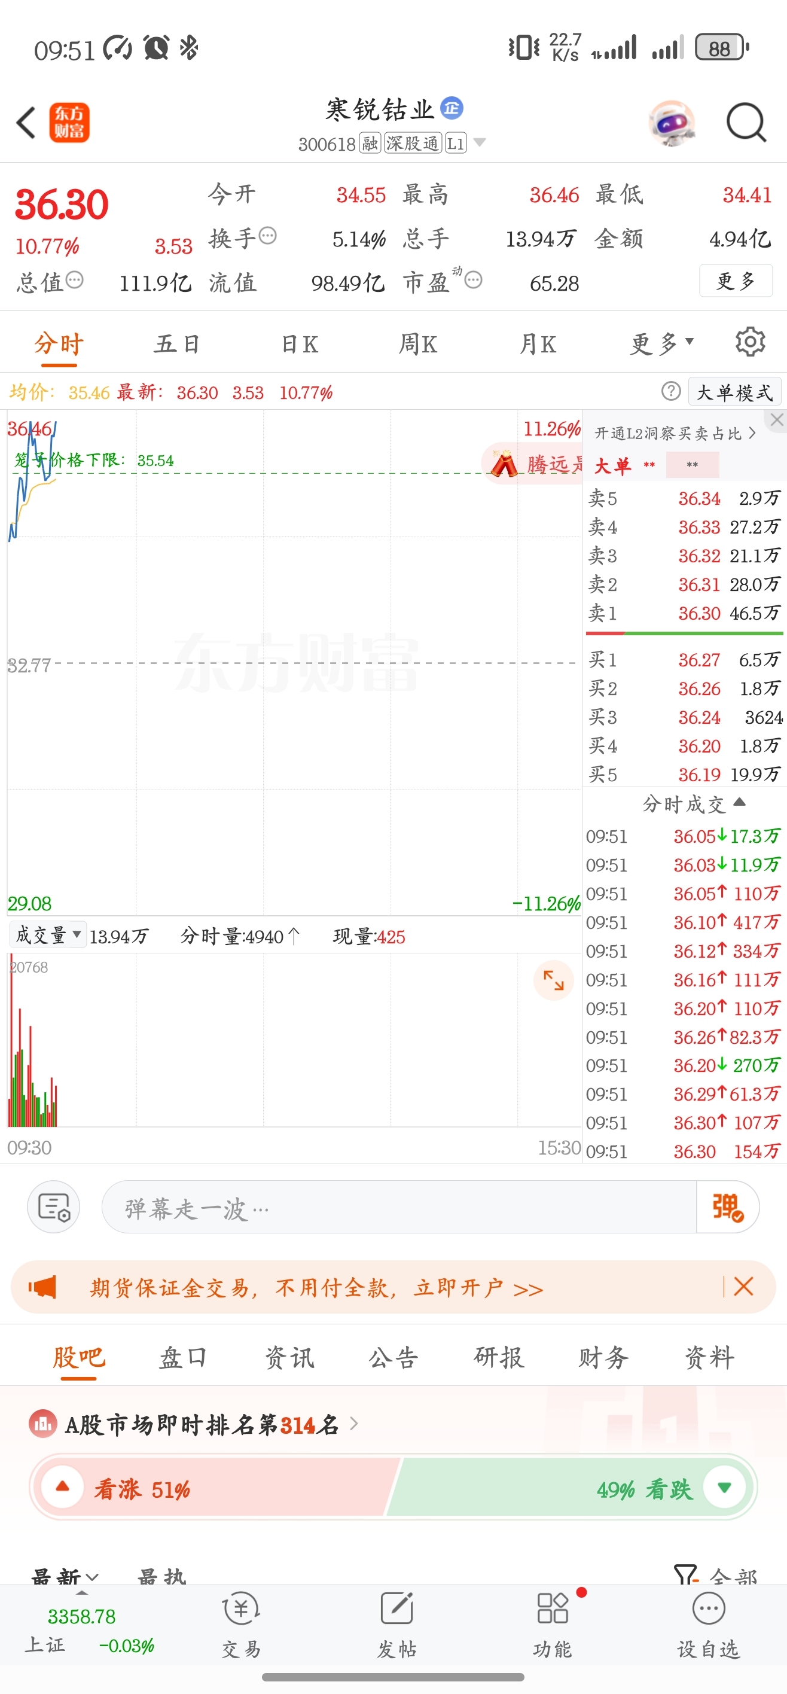
Task: Switch to the 盘口 tab
Action: [x=183, y=1357]
